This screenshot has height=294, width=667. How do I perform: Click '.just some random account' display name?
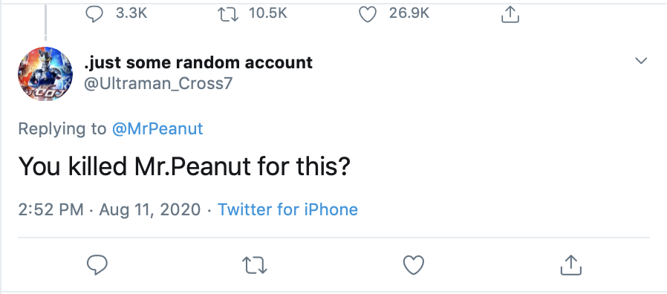click(198, 62)
